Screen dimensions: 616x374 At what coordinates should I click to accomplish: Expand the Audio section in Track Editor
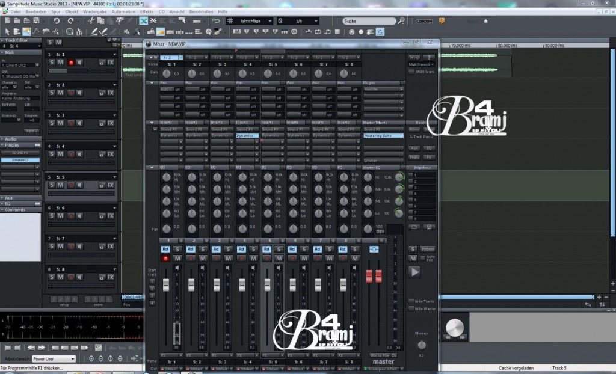click(x=11, y=139)
